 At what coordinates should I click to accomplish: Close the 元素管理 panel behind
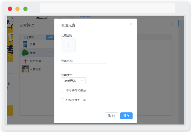[172, 25]
